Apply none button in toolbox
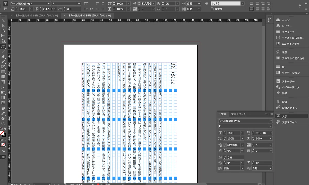This screenshot has width=309, height=185. [3, 145]
